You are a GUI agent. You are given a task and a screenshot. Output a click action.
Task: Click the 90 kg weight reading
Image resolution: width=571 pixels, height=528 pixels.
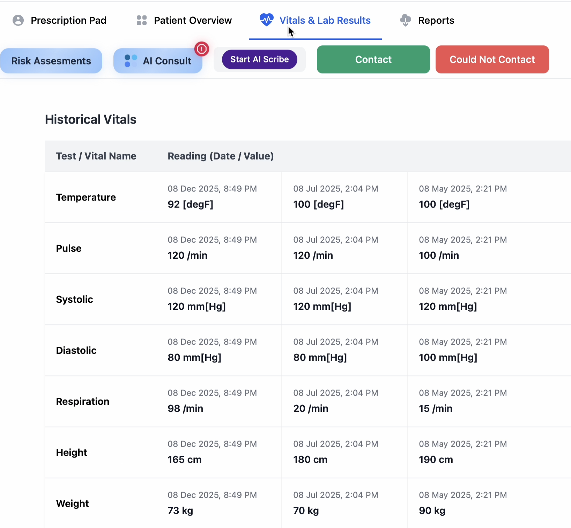tap(432, 511)
